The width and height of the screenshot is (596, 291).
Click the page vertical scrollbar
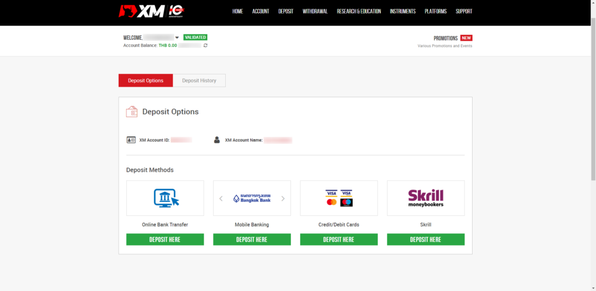pyautogui.click(x=593, y=99)
